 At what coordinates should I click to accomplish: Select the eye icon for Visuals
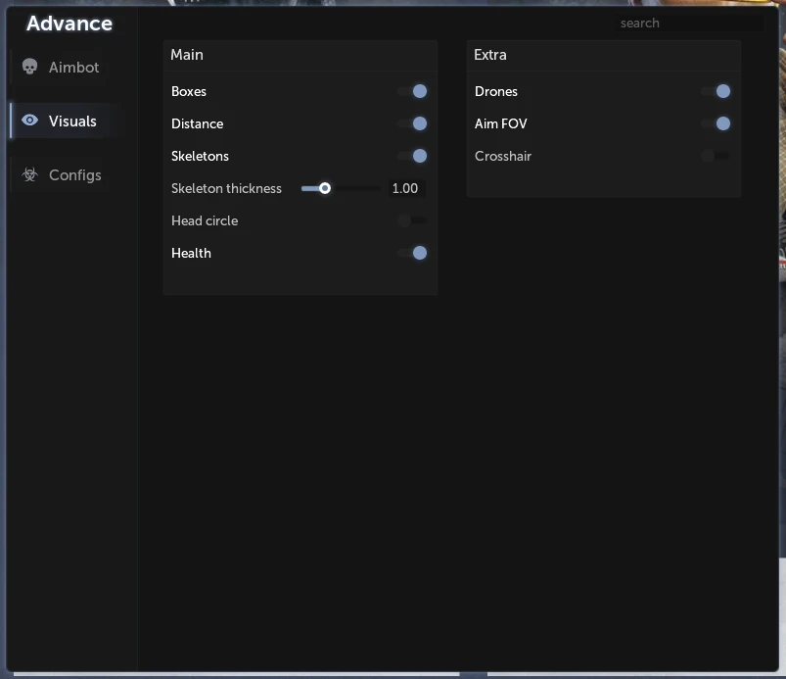pyautogui.click(x=30, y=121)
